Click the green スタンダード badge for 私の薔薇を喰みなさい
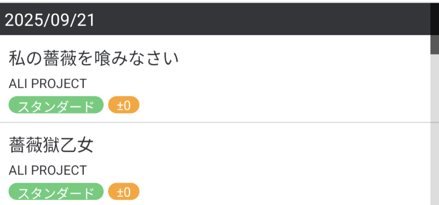Screen dimensions: 439x205 pos(56,106)
